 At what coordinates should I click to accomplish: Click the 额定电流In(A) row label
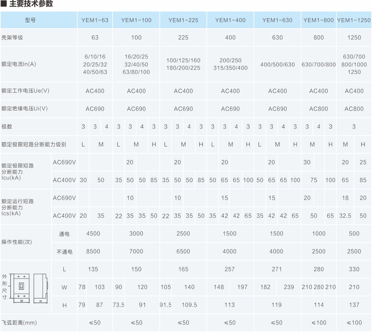point(19,64)
